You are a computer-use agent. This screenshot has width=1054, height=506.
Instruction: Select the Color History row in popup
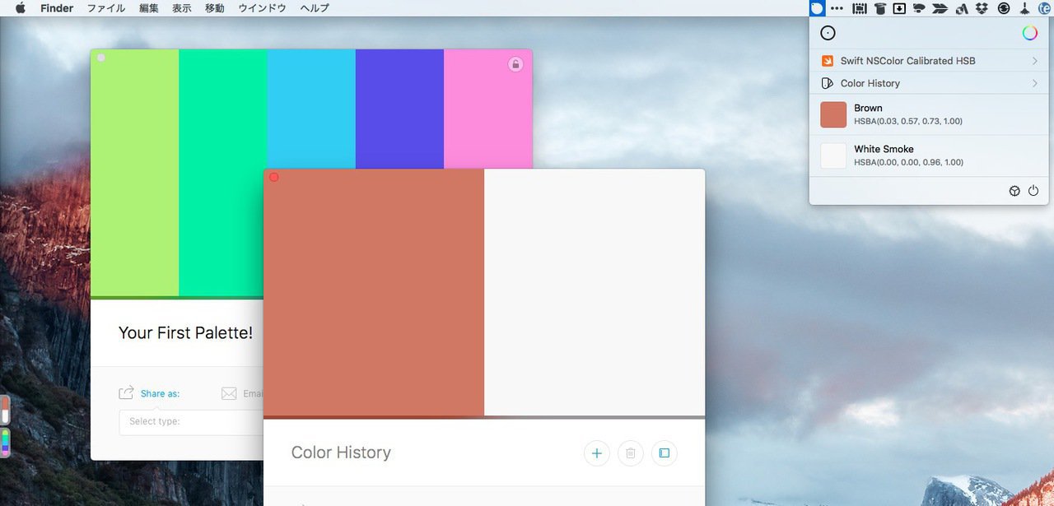[x=929, y=83]
